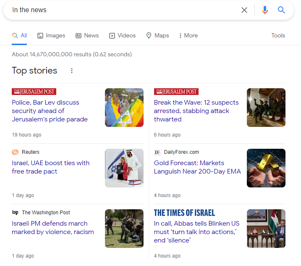The height and width of the screenshot is (266, 301).
Task: Click the DailyForex.com source icon
Action: (x=157, y=152)
